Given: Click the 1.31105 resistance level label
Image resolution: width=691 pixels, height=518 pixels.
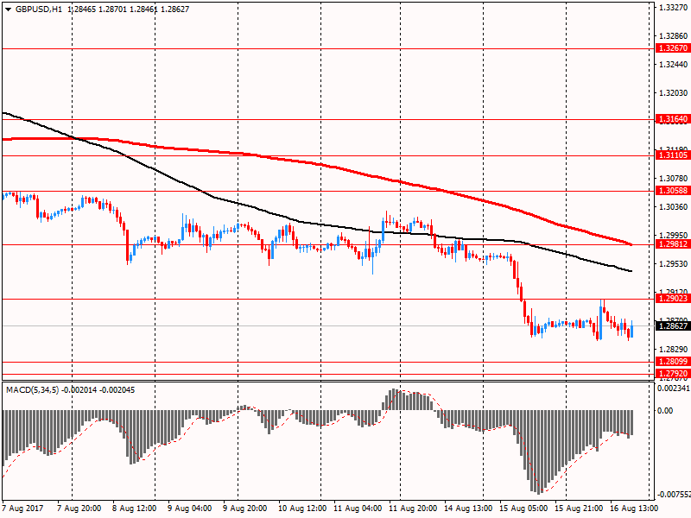Looking at the screenshot, I should click(x=672, y=155).
